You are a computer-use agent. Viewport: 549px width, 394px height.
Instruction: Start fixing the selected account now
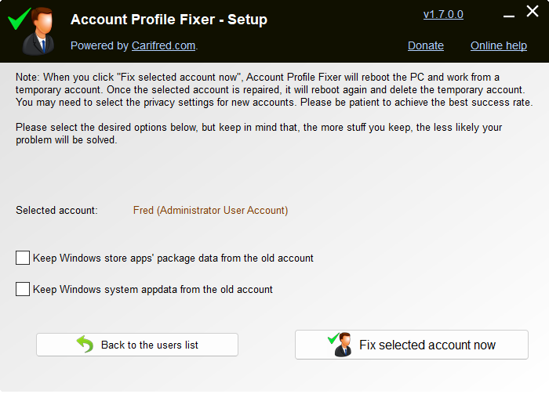[412, 345]
